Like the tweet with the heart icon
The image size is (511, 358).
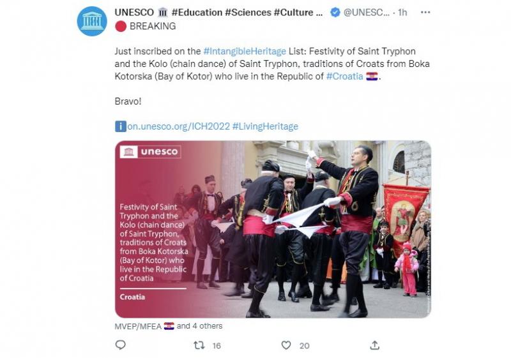(286, 345)
